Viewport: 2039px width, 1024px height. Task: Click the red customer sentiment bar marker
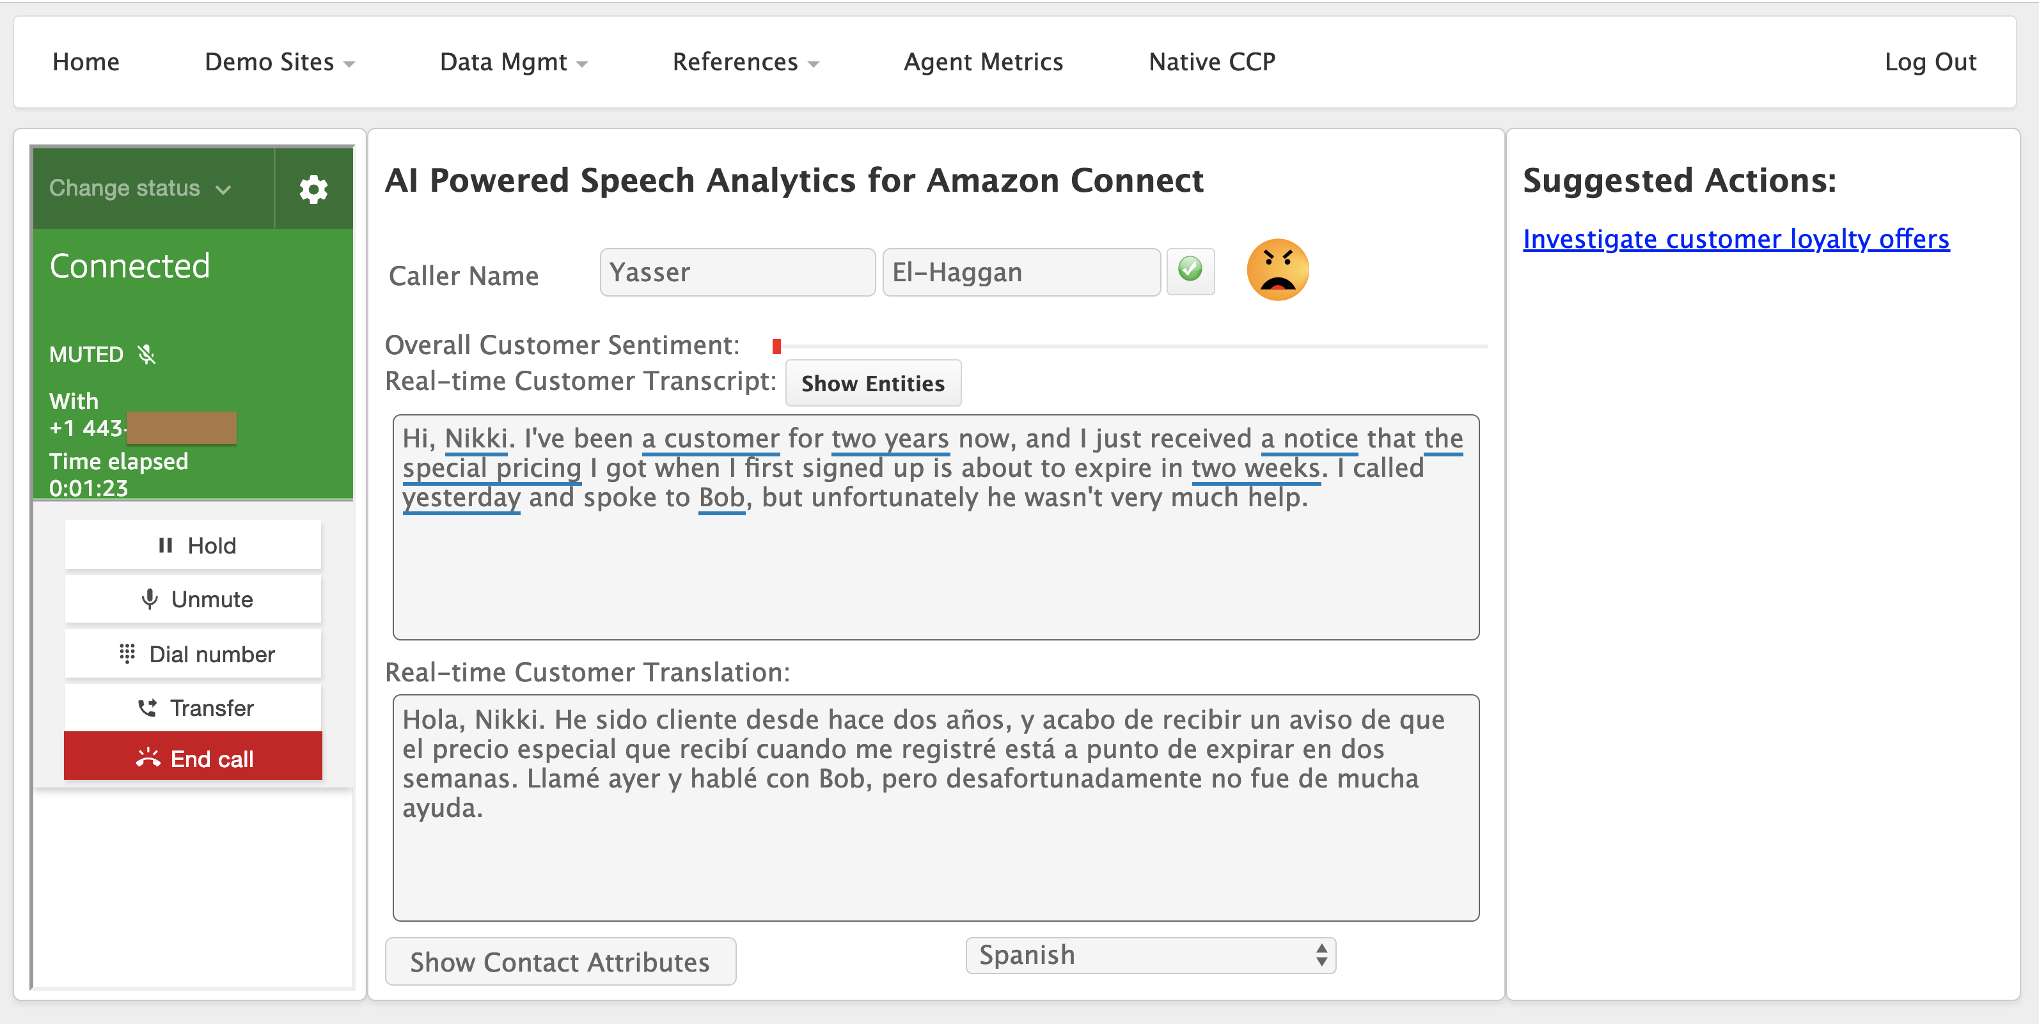(776, 346)
